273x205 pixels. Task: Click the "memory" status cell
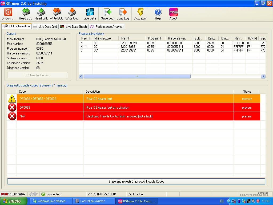(x=247, y=99)
